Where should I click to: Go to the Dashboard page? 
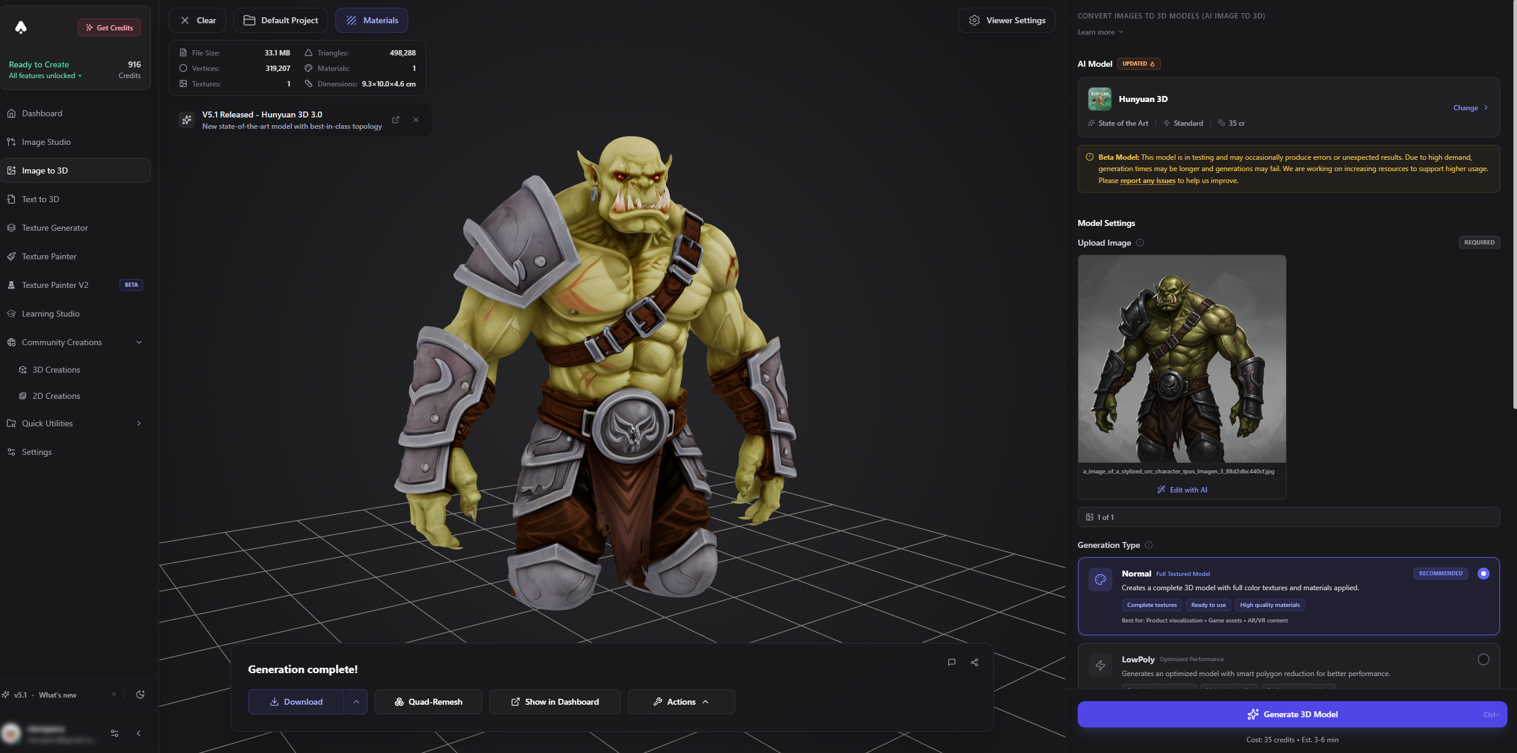(x=42, y=113)
